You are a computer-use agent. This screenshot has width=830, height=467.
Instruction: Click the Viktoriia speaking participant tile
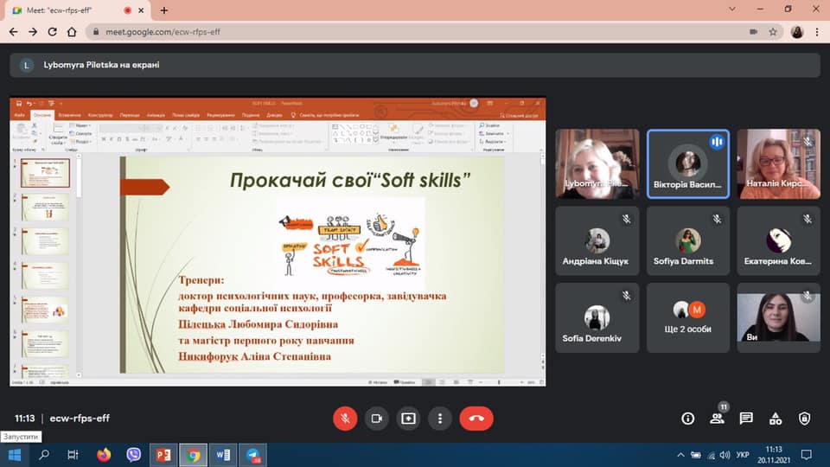[x=687, y=164]
